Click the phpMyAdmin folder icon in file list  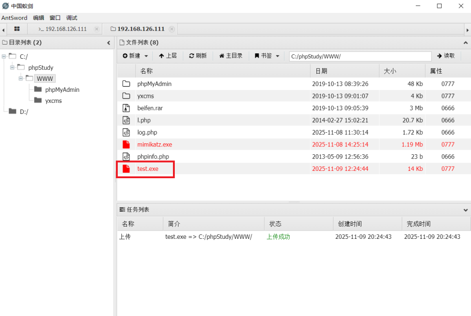pos(126,84)
